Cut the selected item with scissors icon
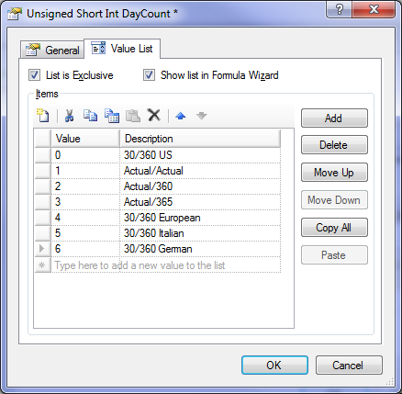The width and height of the screenshot is (402, 394). [69, 116]
